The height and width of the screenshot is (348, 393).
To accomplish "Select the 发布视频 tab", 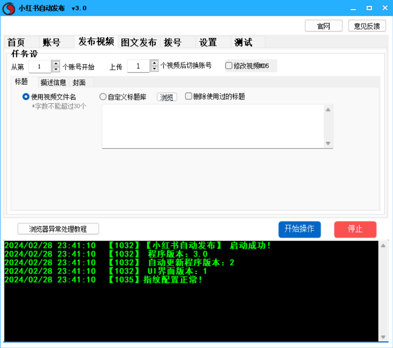I will [96, 42].
